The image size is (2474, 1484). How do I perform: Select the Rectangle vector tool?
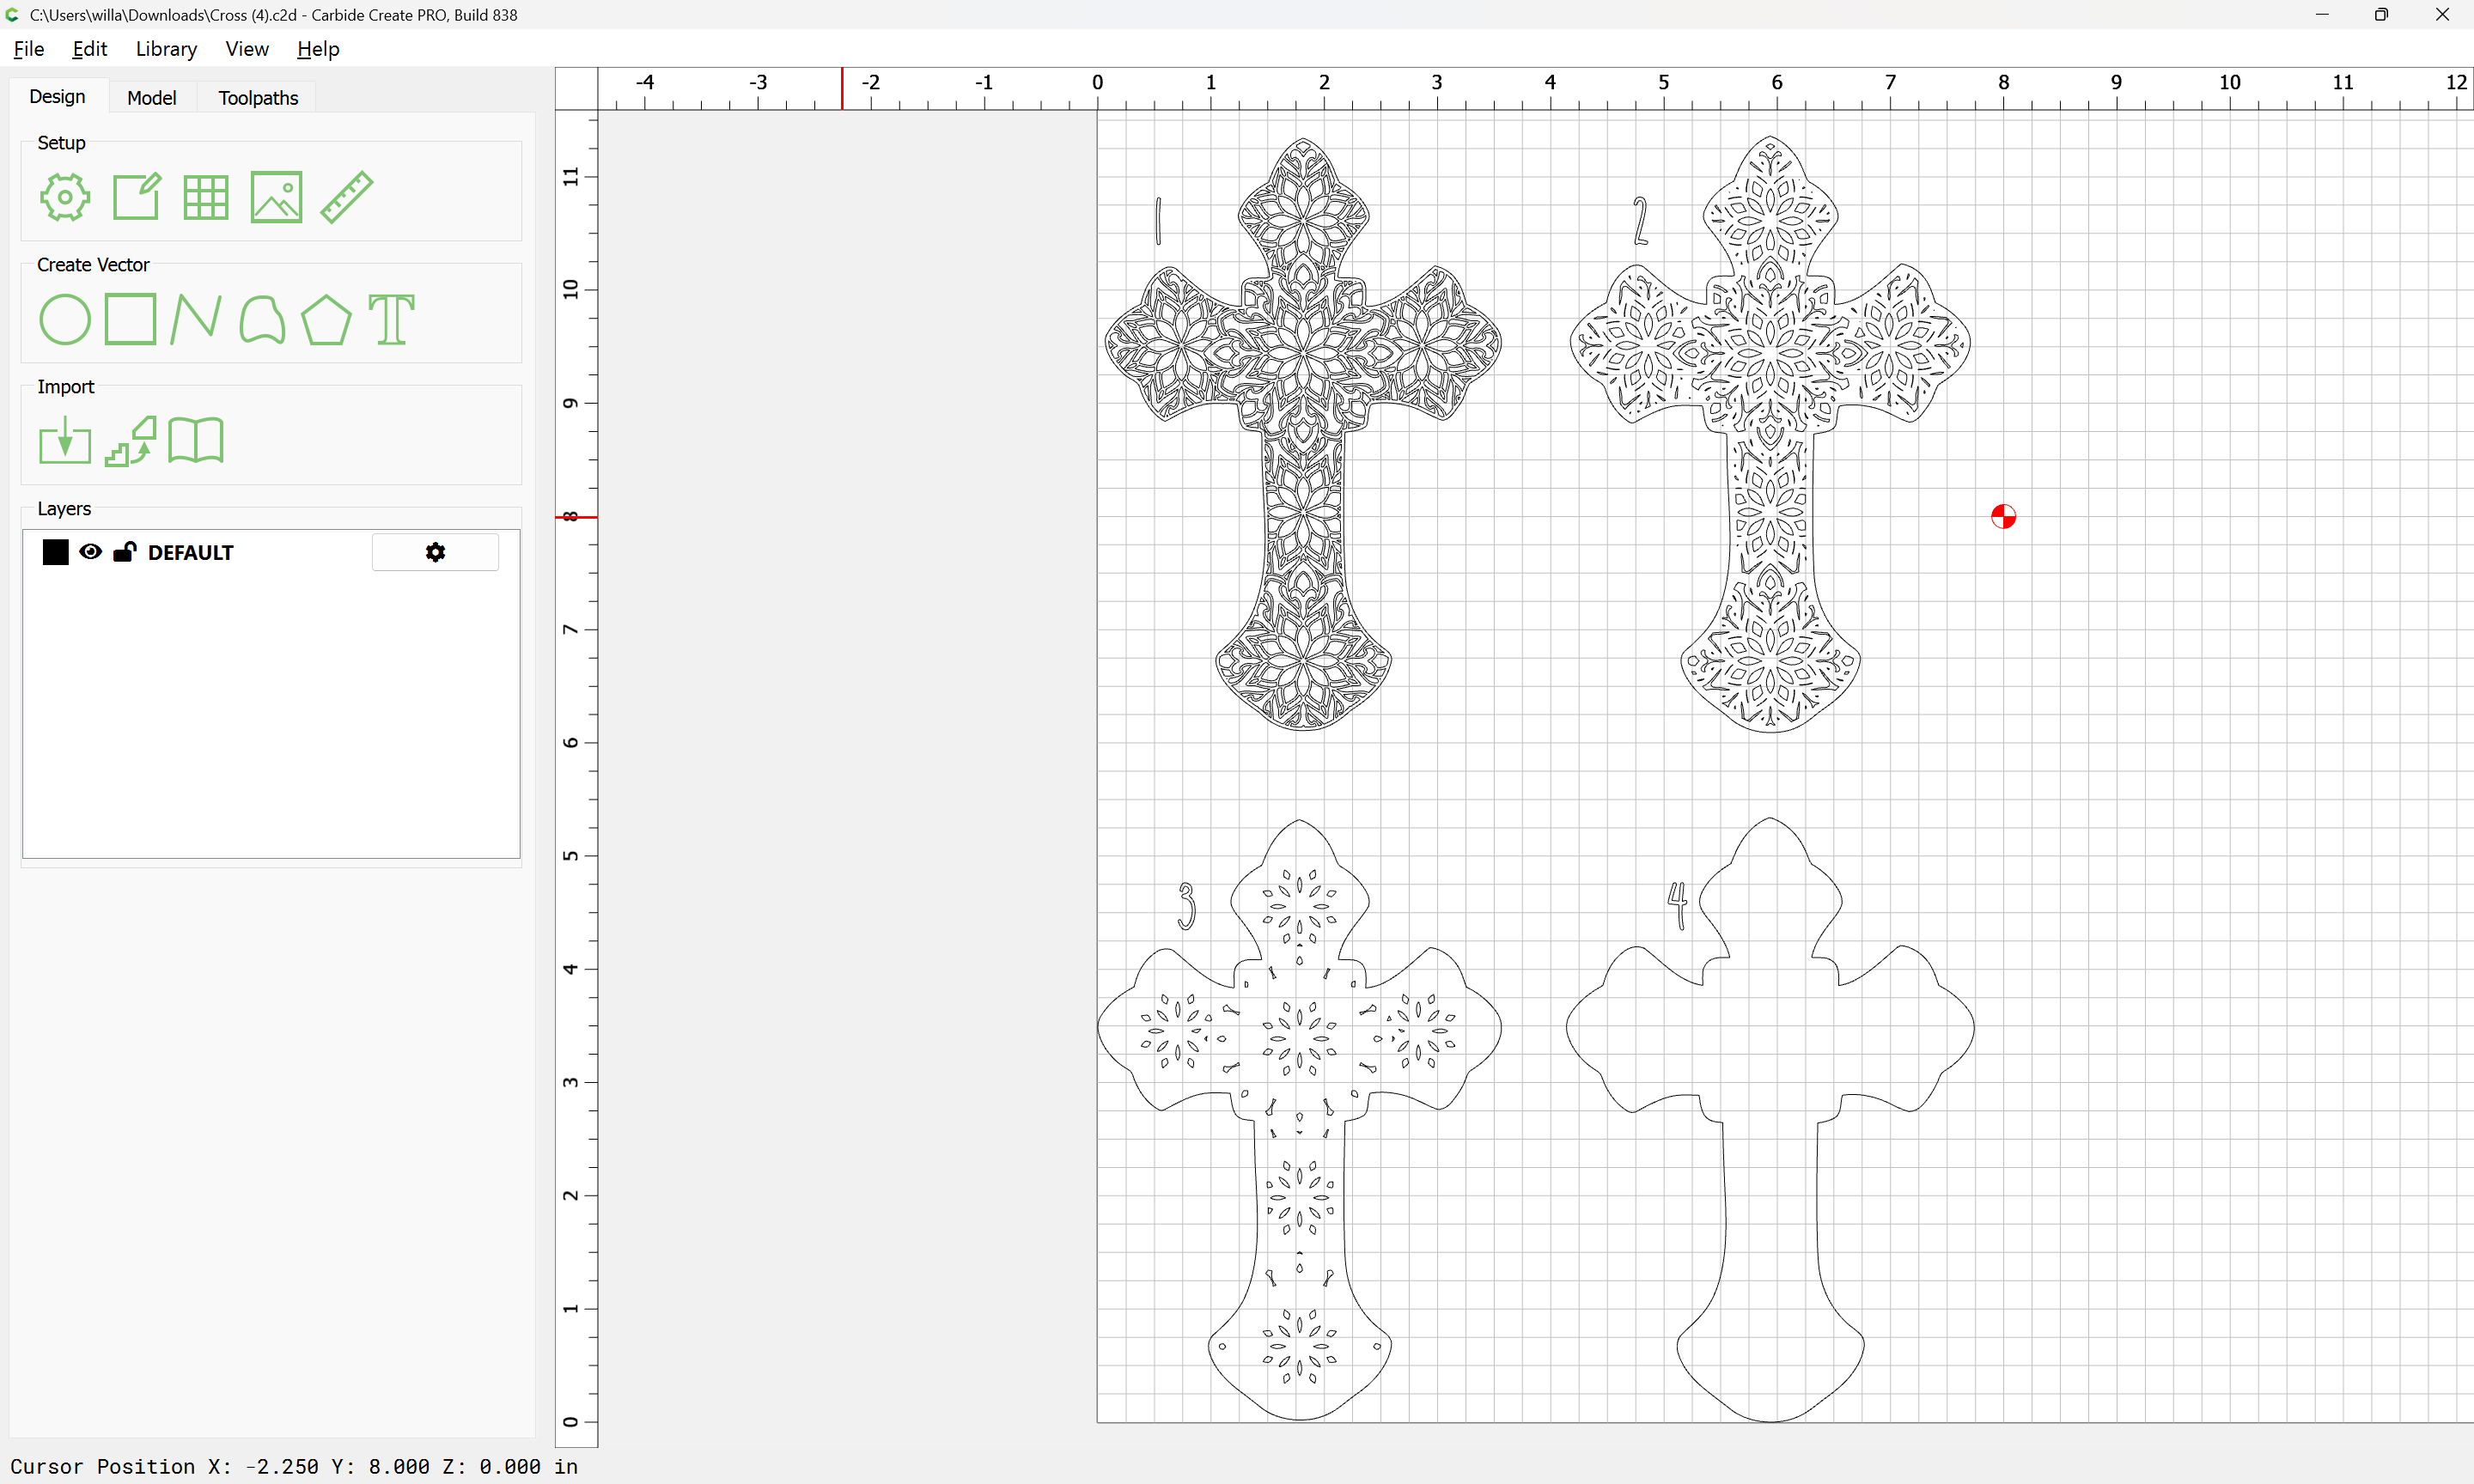[131, 320]
